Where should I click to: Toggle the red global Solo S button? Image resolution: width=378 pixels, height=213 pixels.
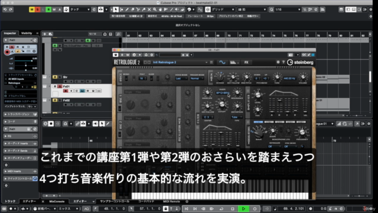tap(37, 9)
